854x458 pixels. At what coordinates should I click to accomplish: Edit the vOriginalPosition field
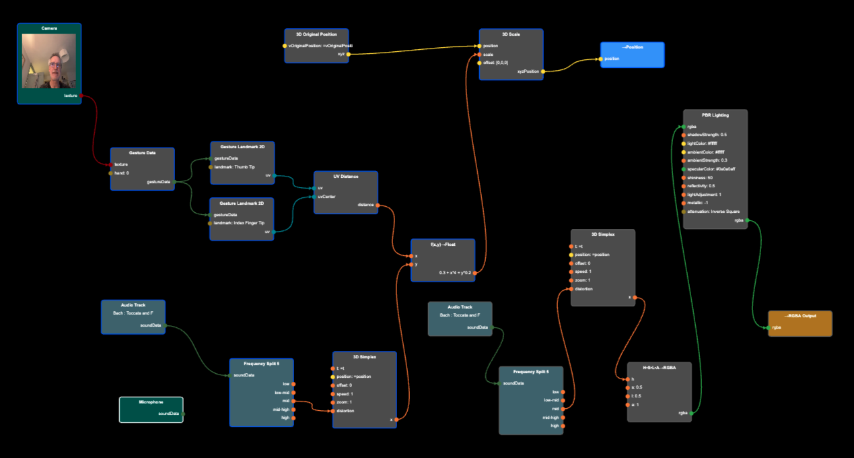pos(320,45)
